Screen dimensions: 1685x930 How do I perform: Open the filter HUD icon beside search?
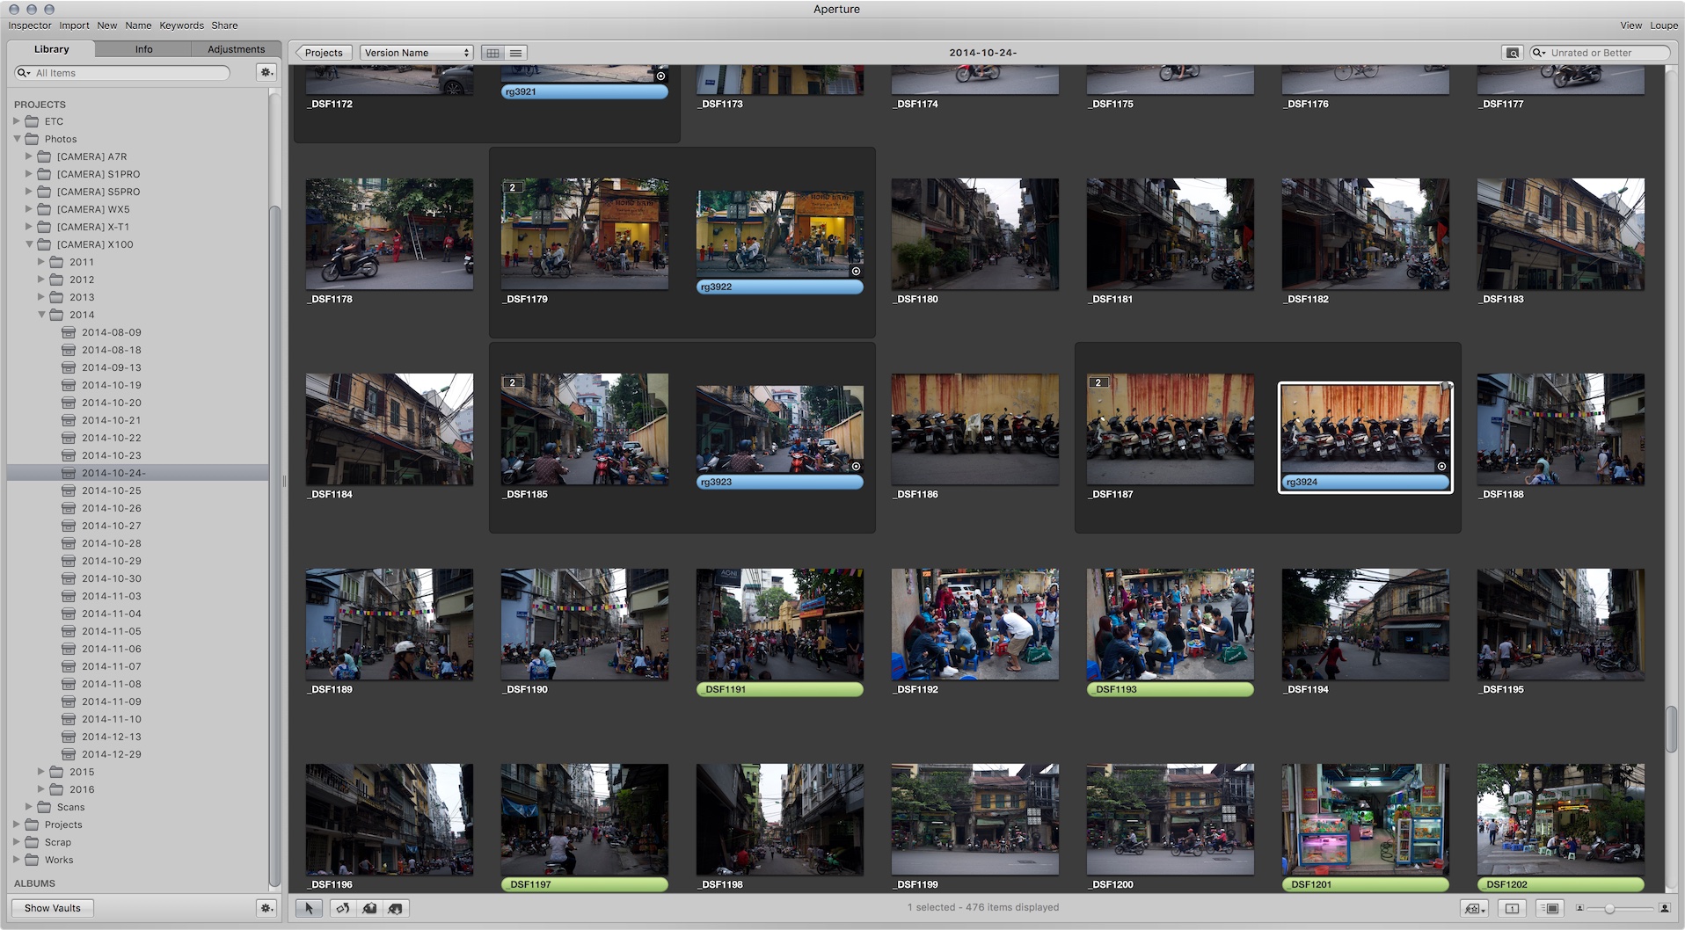click(x=1513, y=53)
